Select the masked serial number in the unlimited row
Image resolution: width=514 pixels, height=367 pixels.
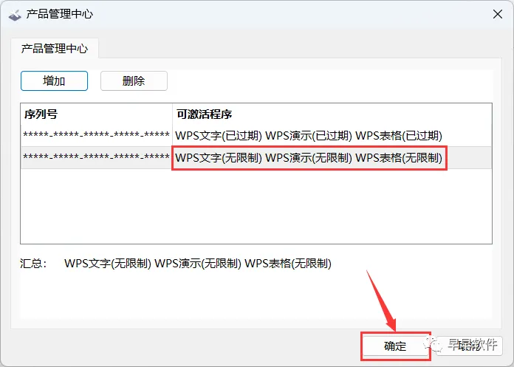(x=96, y=157)
